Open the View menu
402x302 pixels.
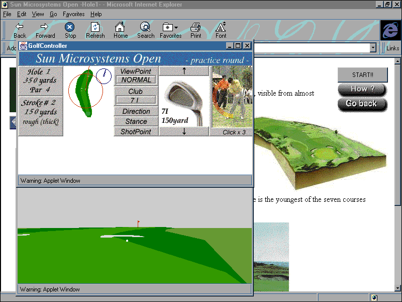(38, 14)
